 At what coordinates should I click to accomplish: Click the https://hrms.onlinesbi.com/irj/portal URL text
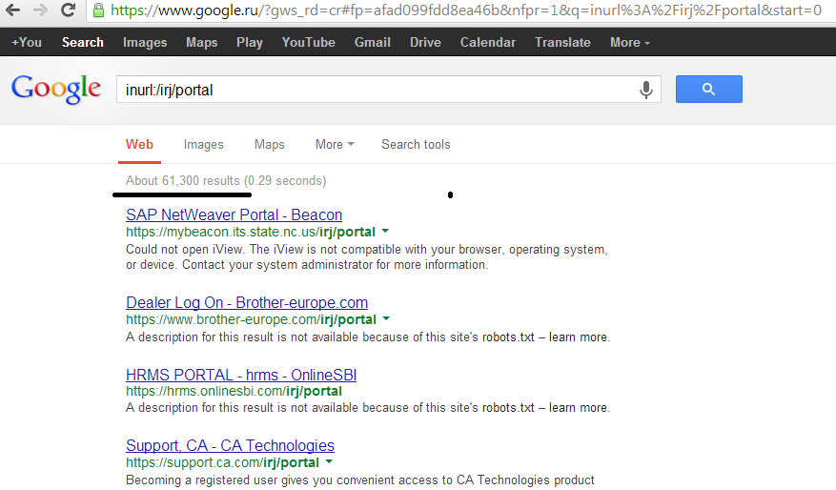click(234, 392)
